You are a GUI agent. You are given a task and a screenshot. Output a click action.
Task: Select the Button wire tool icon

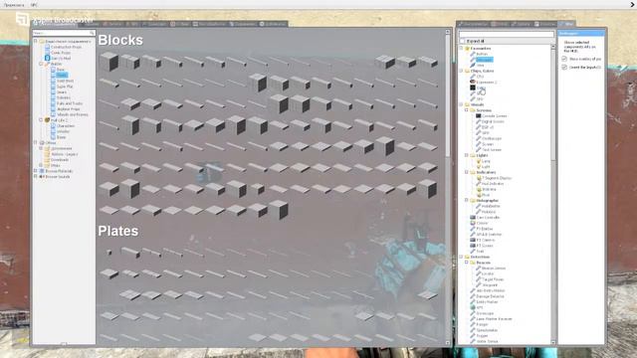473,54
